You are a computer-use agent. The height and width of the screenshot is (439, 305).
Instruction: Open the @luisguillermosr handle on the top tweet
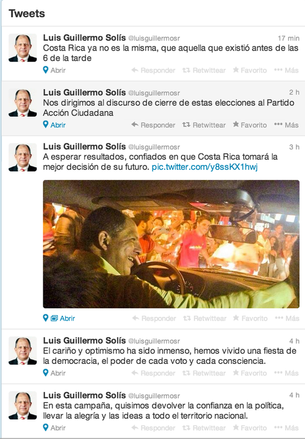pyautogui.click(x=154, y=38)
